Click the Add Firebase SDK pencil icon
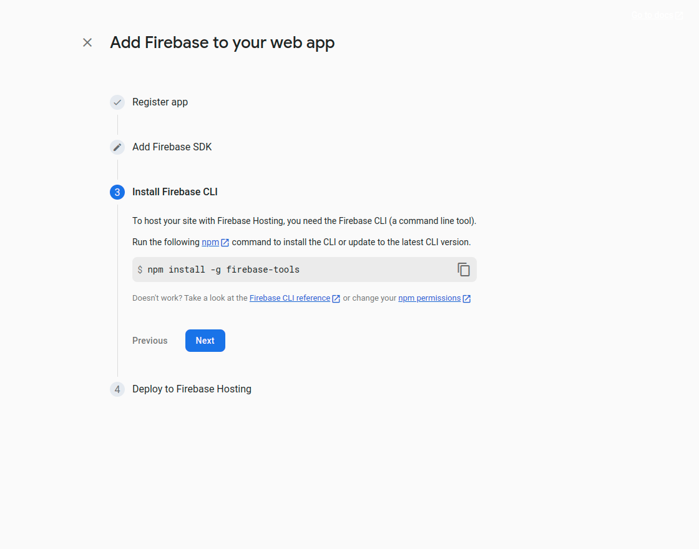The width and height of the screenshot is (699, 549). 117,147
